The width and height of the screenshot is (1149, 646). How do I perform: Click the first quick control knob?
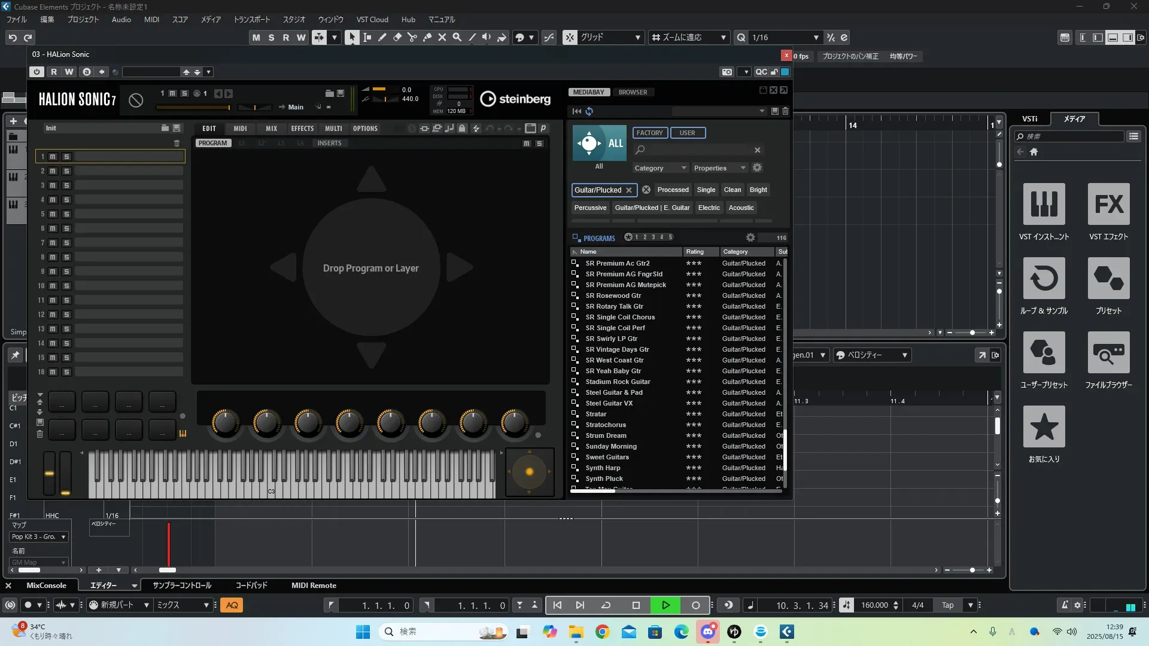coord(225,423)
